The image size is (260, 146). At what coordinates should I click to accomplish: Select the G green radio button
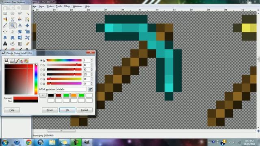tap(41, 79)
